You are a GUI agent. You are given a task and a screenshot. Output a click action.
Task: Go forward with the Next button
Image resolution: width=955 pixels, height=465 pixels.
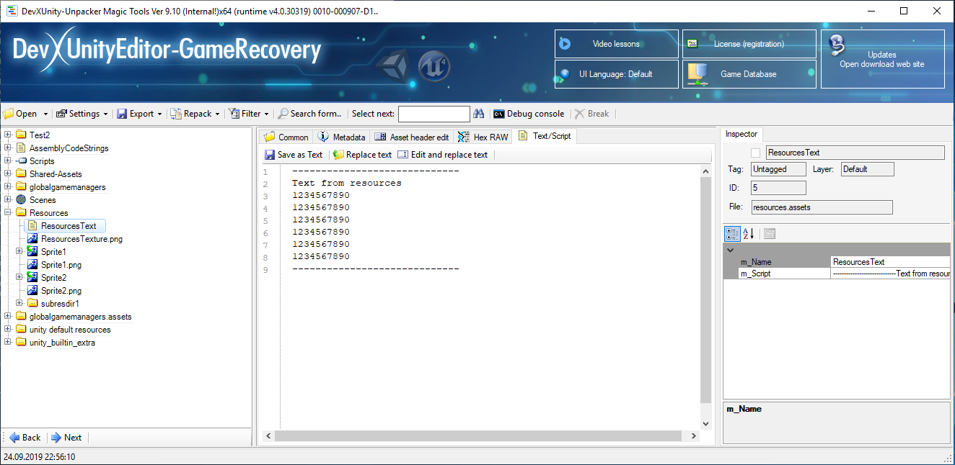66,437
